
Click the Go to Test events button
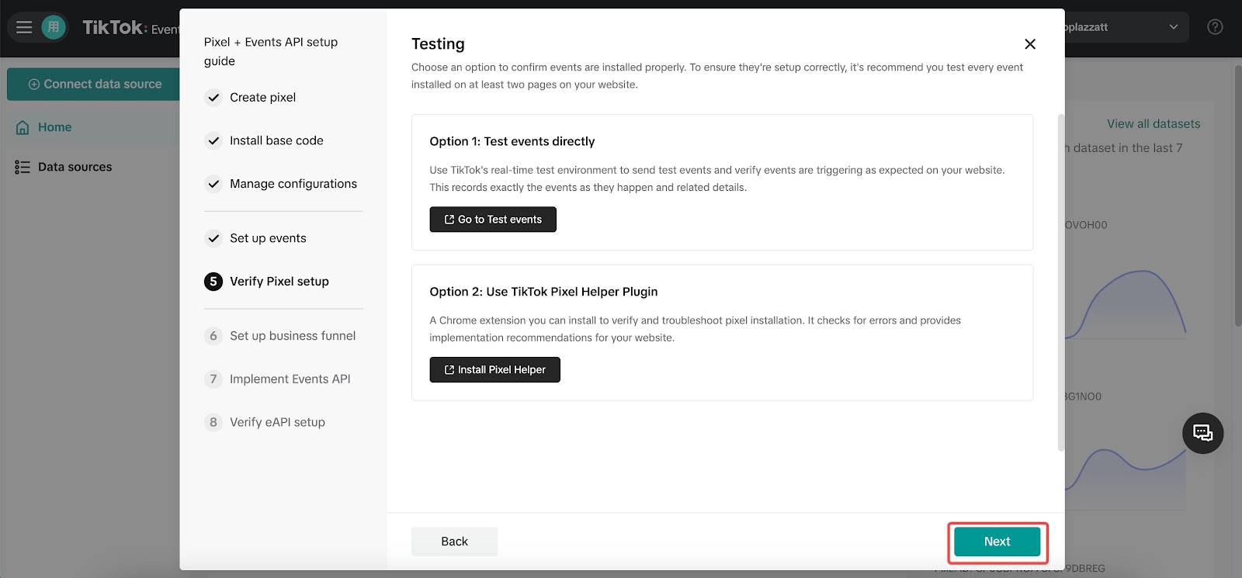pos(493,220)
